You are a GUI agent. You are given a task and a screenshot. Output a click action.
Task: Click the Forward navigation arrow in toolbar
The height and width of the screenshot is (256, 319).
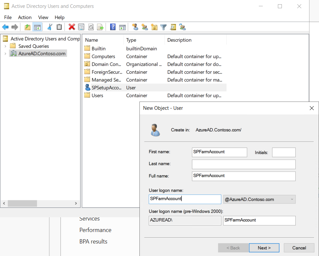[15, 27]
